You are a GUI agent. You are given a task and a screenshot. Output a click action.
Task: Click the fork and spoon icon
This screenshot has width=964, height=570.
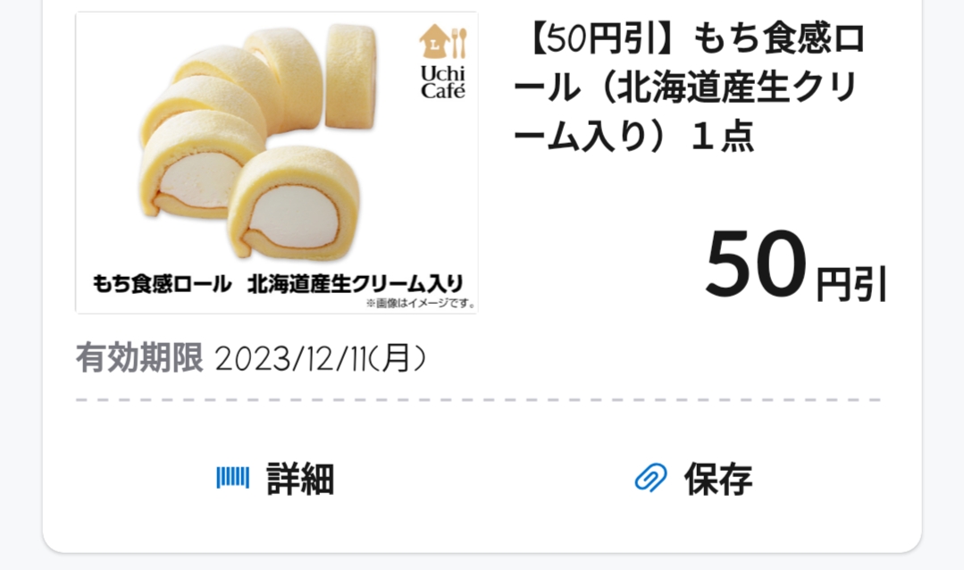tap(458, 43)
